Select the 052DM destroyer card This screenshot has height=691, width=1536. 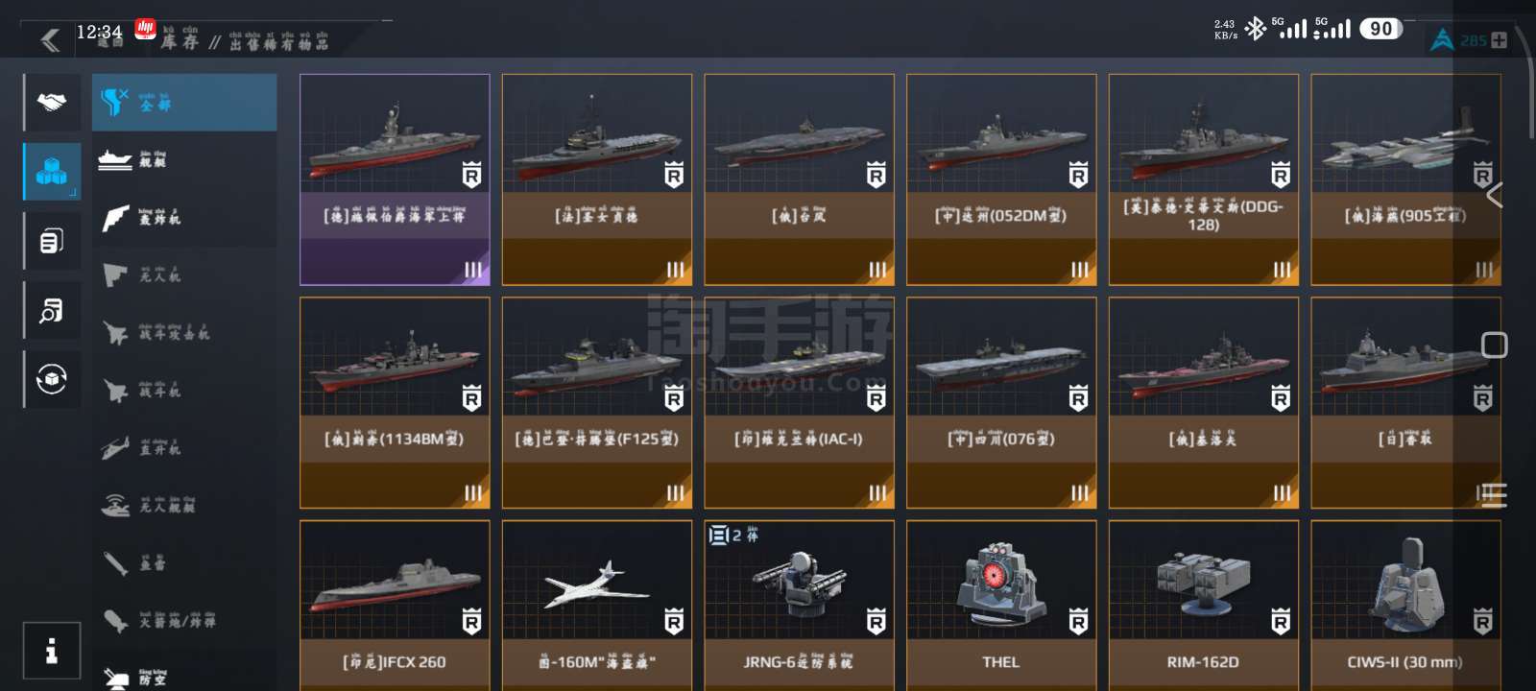coord(1001,179)
